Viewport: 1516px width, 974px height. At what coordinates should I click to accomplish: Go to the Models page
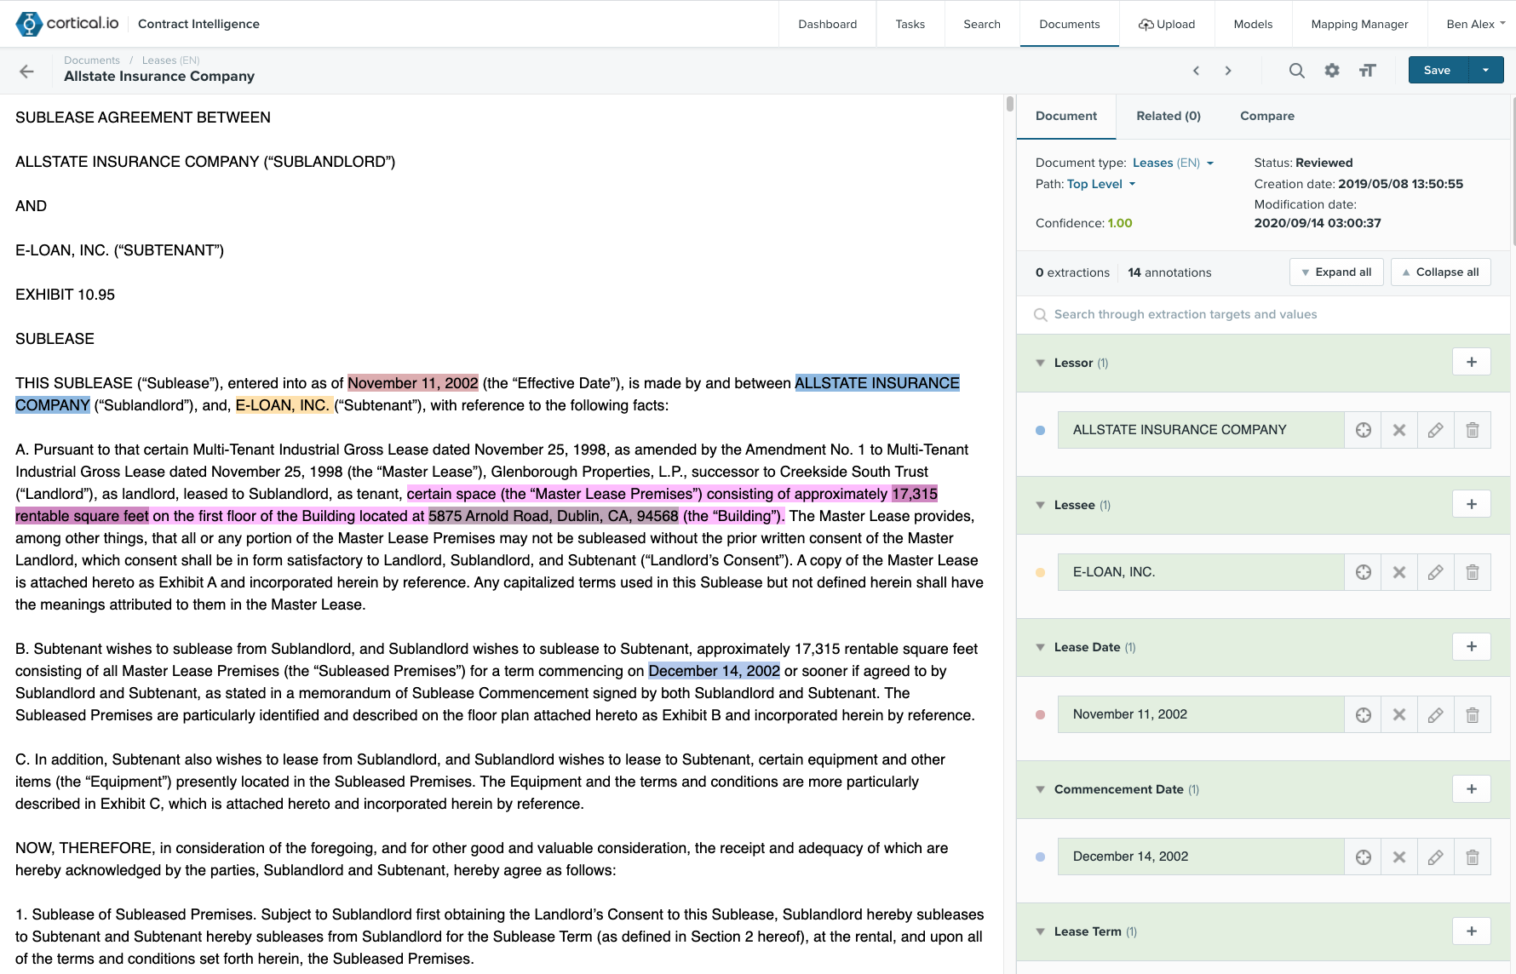[x=1253, y=24]
